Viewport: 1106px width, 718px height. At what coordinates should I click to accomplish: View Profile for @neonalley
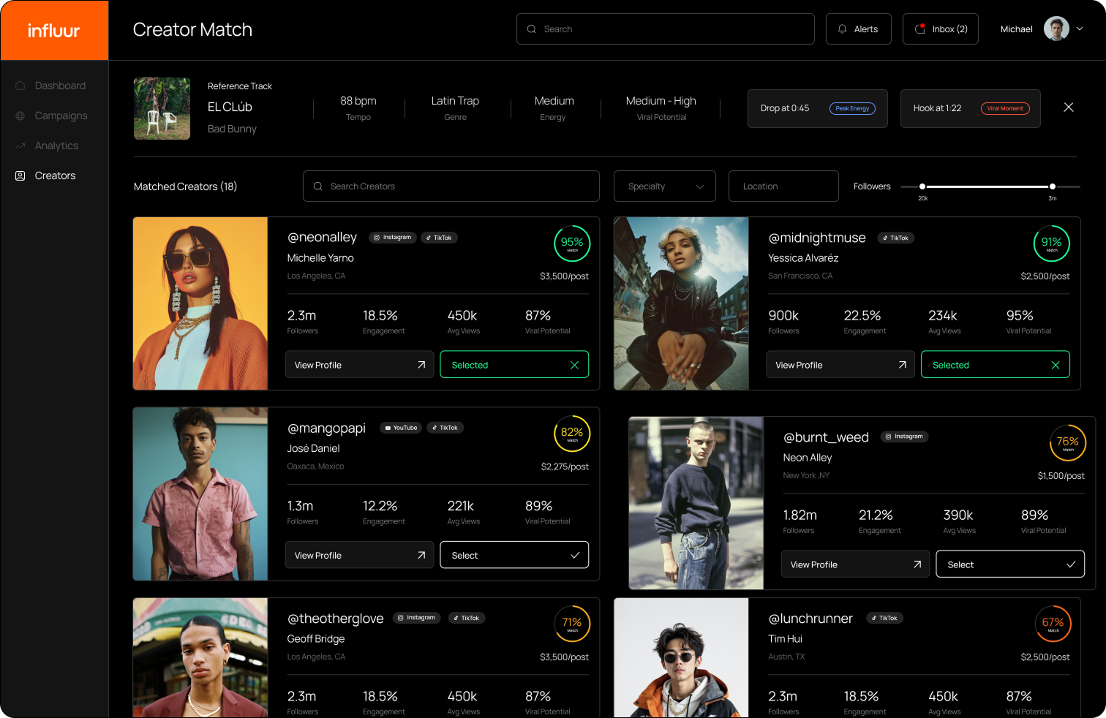[359, 365]
